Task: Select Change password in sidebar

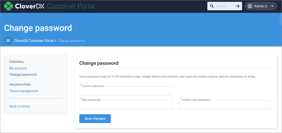Action: pyautogui.click(x=23, y=75)
